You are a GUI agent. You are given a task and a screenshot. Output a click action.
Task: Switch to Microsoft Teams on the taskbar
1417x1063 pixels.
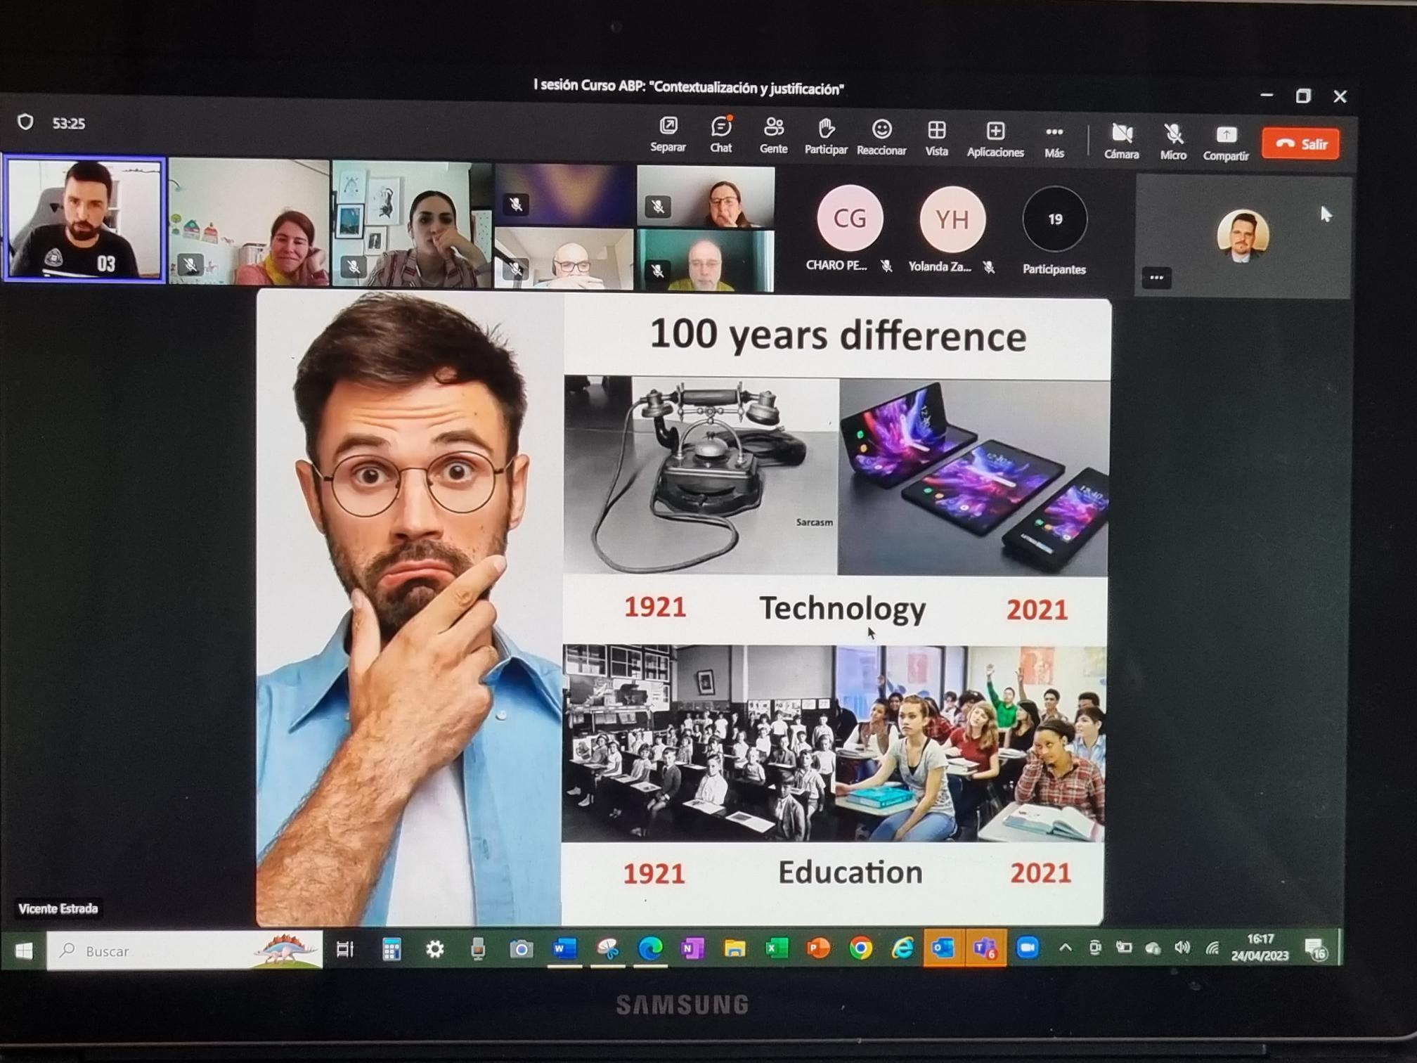[x=985, y=948]
